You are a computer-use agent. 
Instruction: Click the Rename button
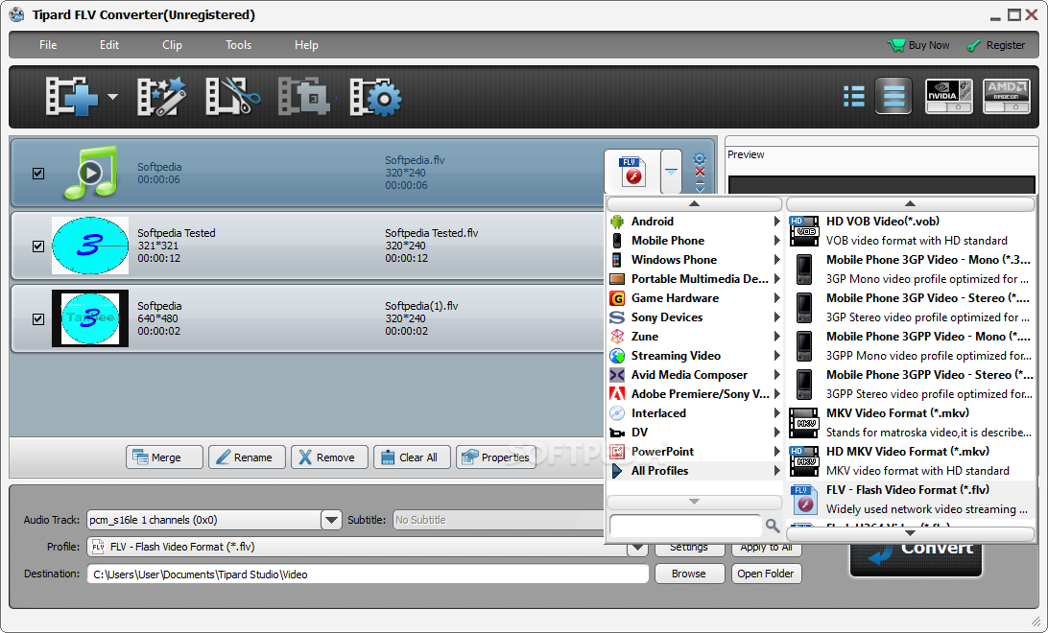pos(247,457)
